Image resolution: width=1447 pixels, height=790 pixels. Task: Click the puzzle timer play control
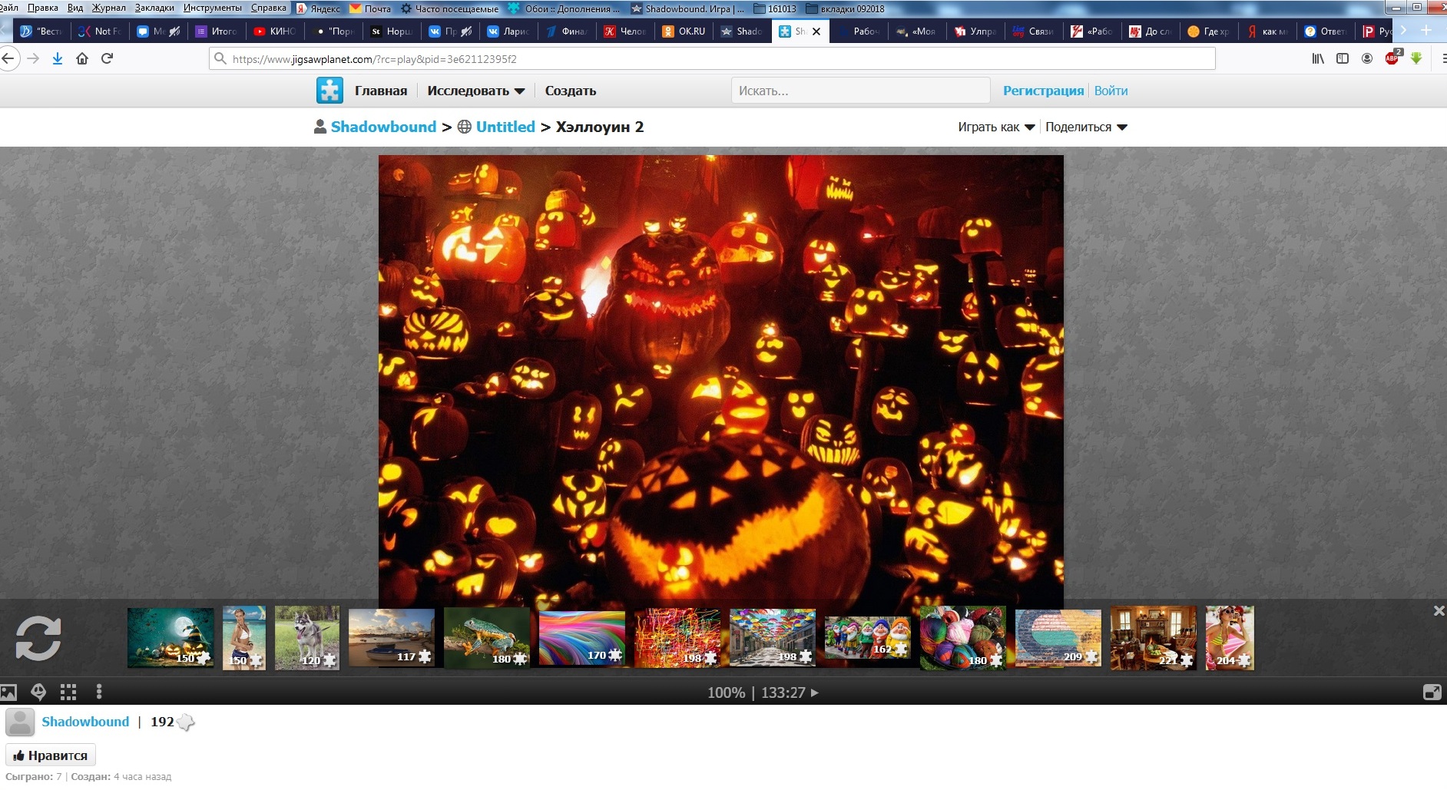tap(815, 692)
